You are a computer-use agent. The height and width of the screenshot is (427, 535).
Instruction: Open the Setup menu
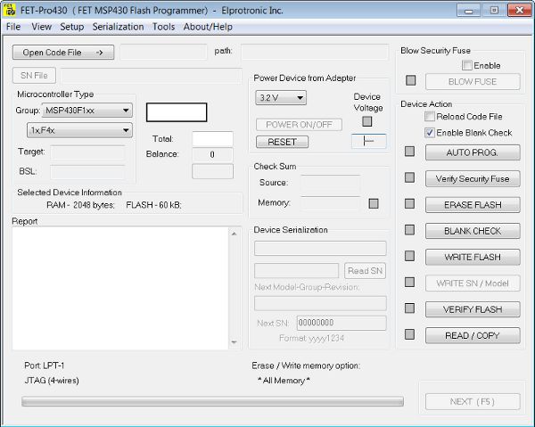point(72,27)
